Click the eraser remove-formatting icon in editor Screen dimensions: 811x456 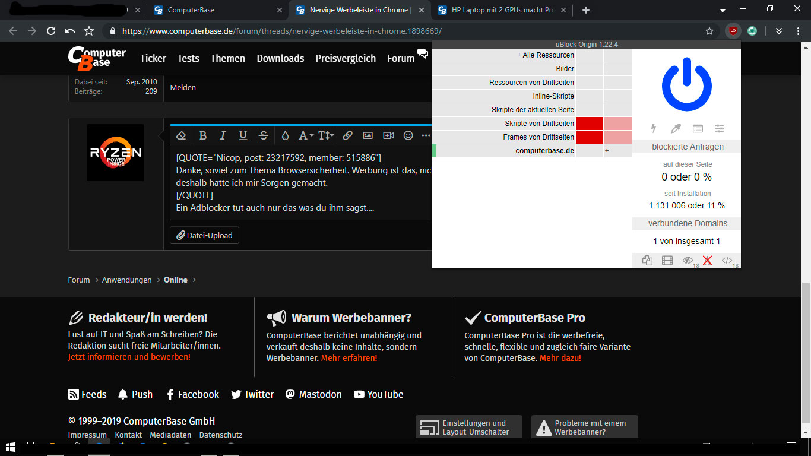(182, 135)
